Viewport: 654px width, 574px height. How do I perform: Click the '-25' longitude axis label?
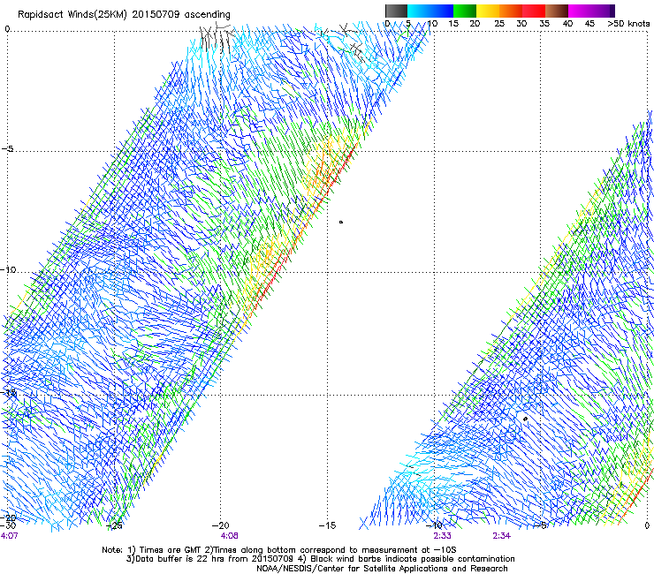coord(114,525)
